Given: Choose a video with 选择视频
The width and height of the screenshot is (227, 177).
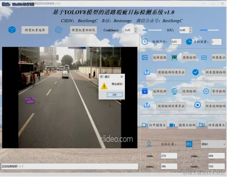Looking at the screenshot, I should click(x=159, y=91).
